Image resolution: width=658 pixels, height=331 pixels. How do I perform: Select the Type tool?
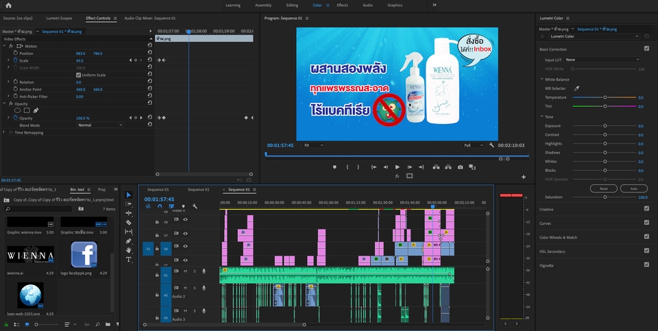click(129, 260)
